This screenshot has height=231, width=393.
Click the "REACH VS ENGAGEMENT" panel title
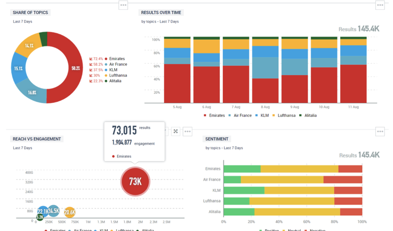[x=37, y=139]
